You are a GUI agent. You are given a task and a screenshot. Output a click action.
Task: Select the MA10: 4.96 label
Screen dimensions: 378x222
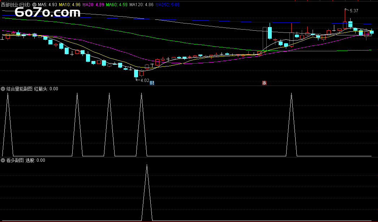tap(70, 5)
